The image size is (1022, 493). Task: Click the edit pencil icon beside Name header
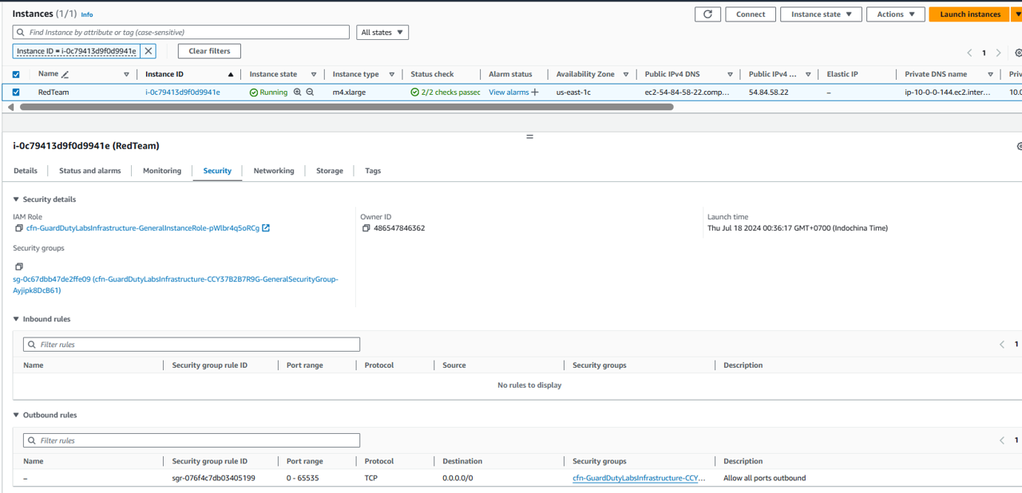pos(65,74)
